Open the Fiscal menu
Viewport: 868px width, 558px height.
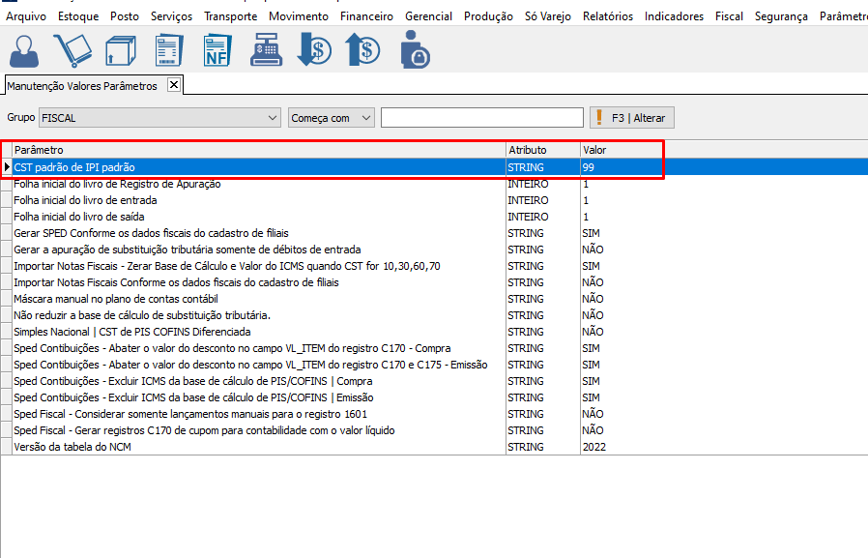click(729, 16)
